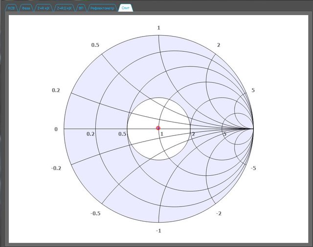Click the upper-right outer label 5
The image size is (313, 247).
[253, 90]
